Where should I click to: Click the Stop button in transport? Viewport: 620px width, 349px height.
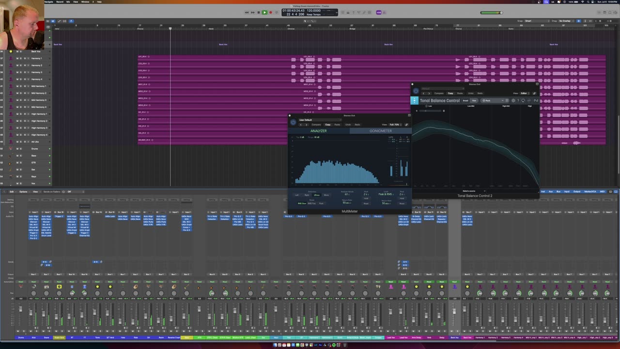258,12
